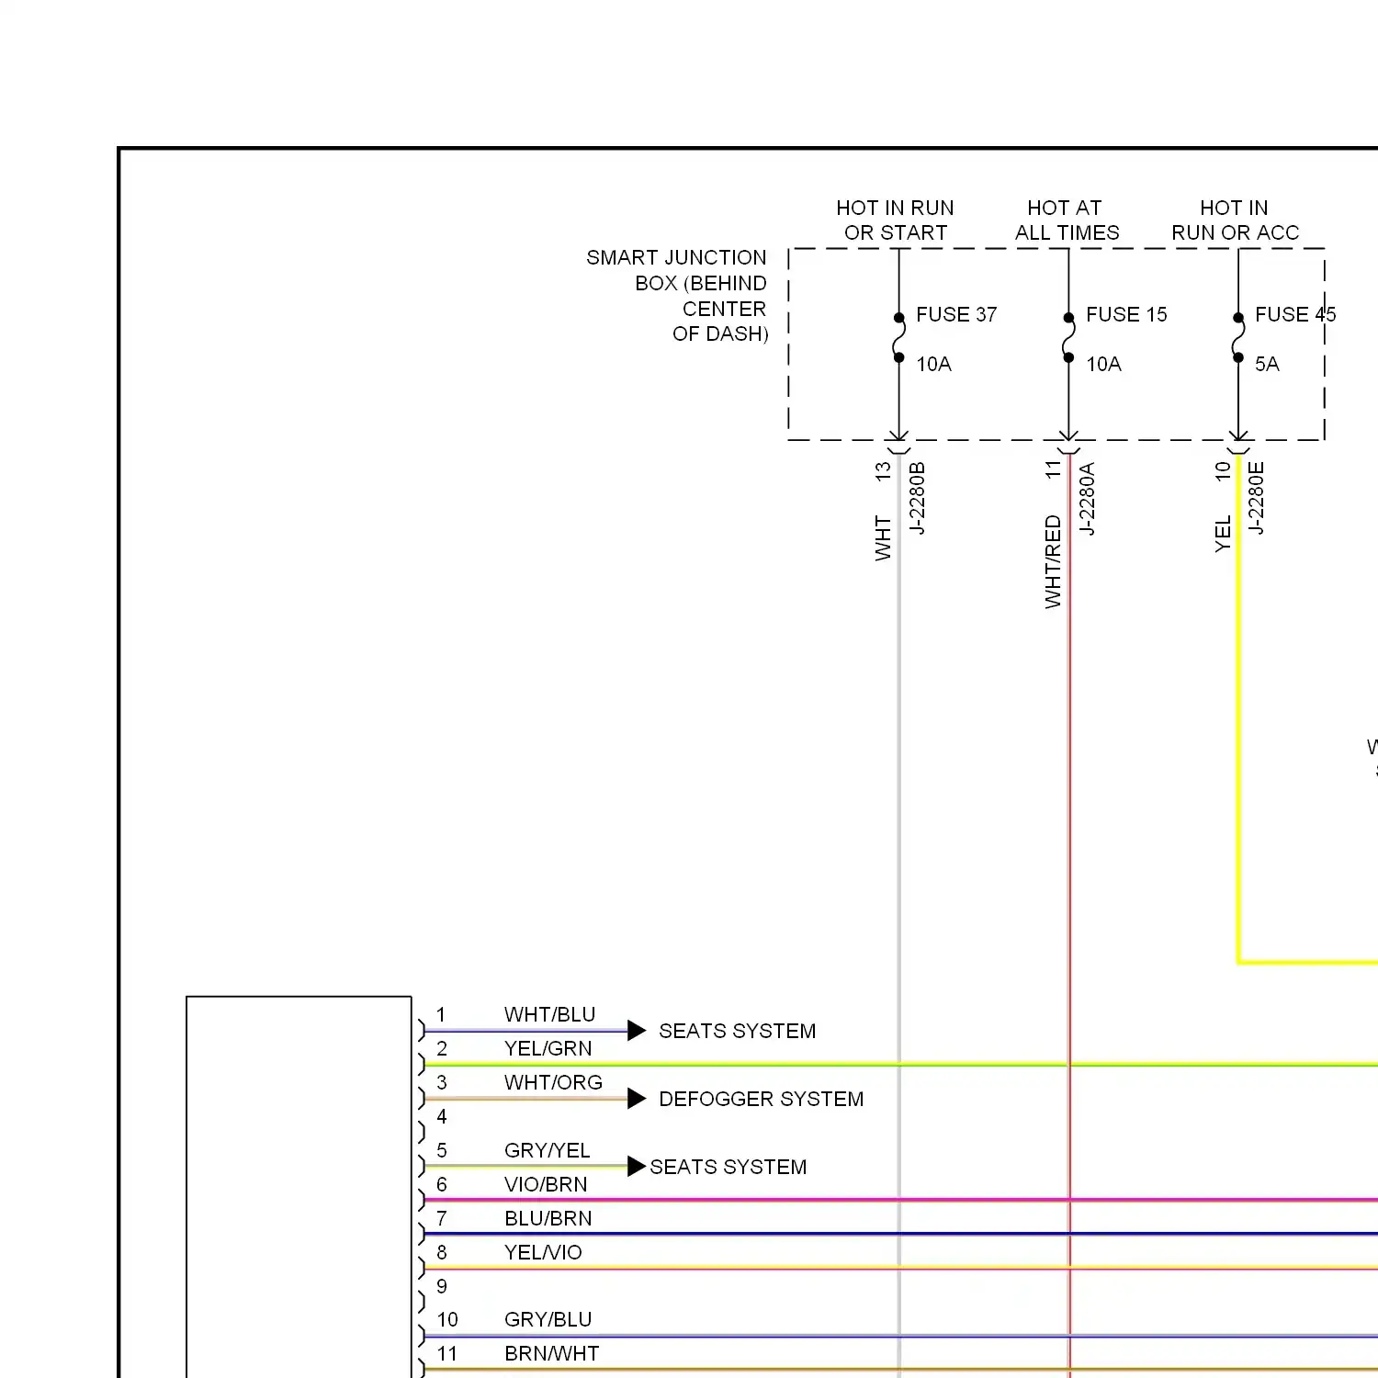
Task: Click SEATS SYSTEM reference beside WHT/BLU wire
Action: point(737,1032)
